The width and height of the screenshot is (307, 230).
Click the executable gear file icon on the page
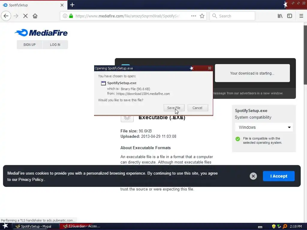tap(127, 118)
